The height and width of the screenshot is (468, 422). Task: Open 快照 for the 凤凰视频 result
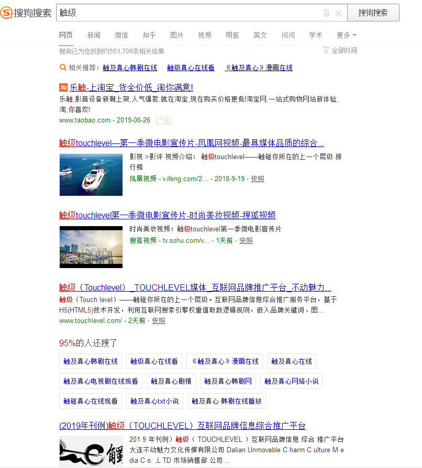pyautogui.click(x=258, y=179)
